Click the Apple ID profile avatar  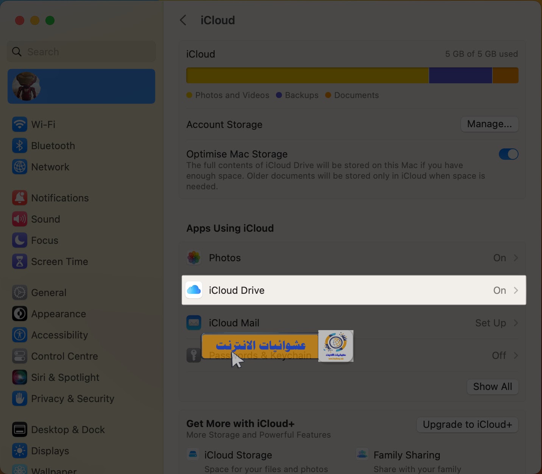pos(26,86)
